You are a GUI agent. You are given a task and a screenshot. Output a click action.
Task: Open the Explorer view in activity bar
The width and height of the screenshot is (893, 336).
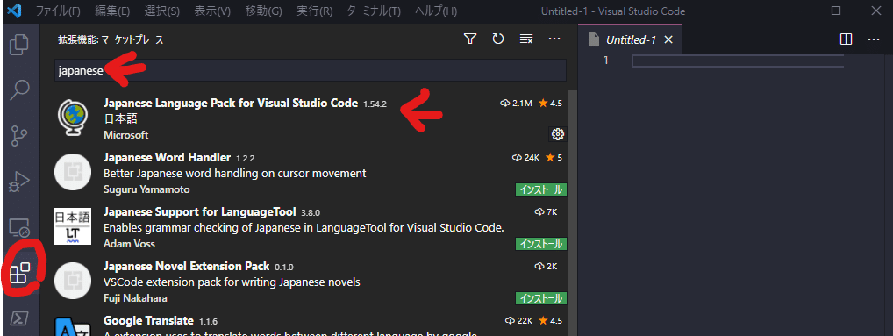click(x=20, y=45)
